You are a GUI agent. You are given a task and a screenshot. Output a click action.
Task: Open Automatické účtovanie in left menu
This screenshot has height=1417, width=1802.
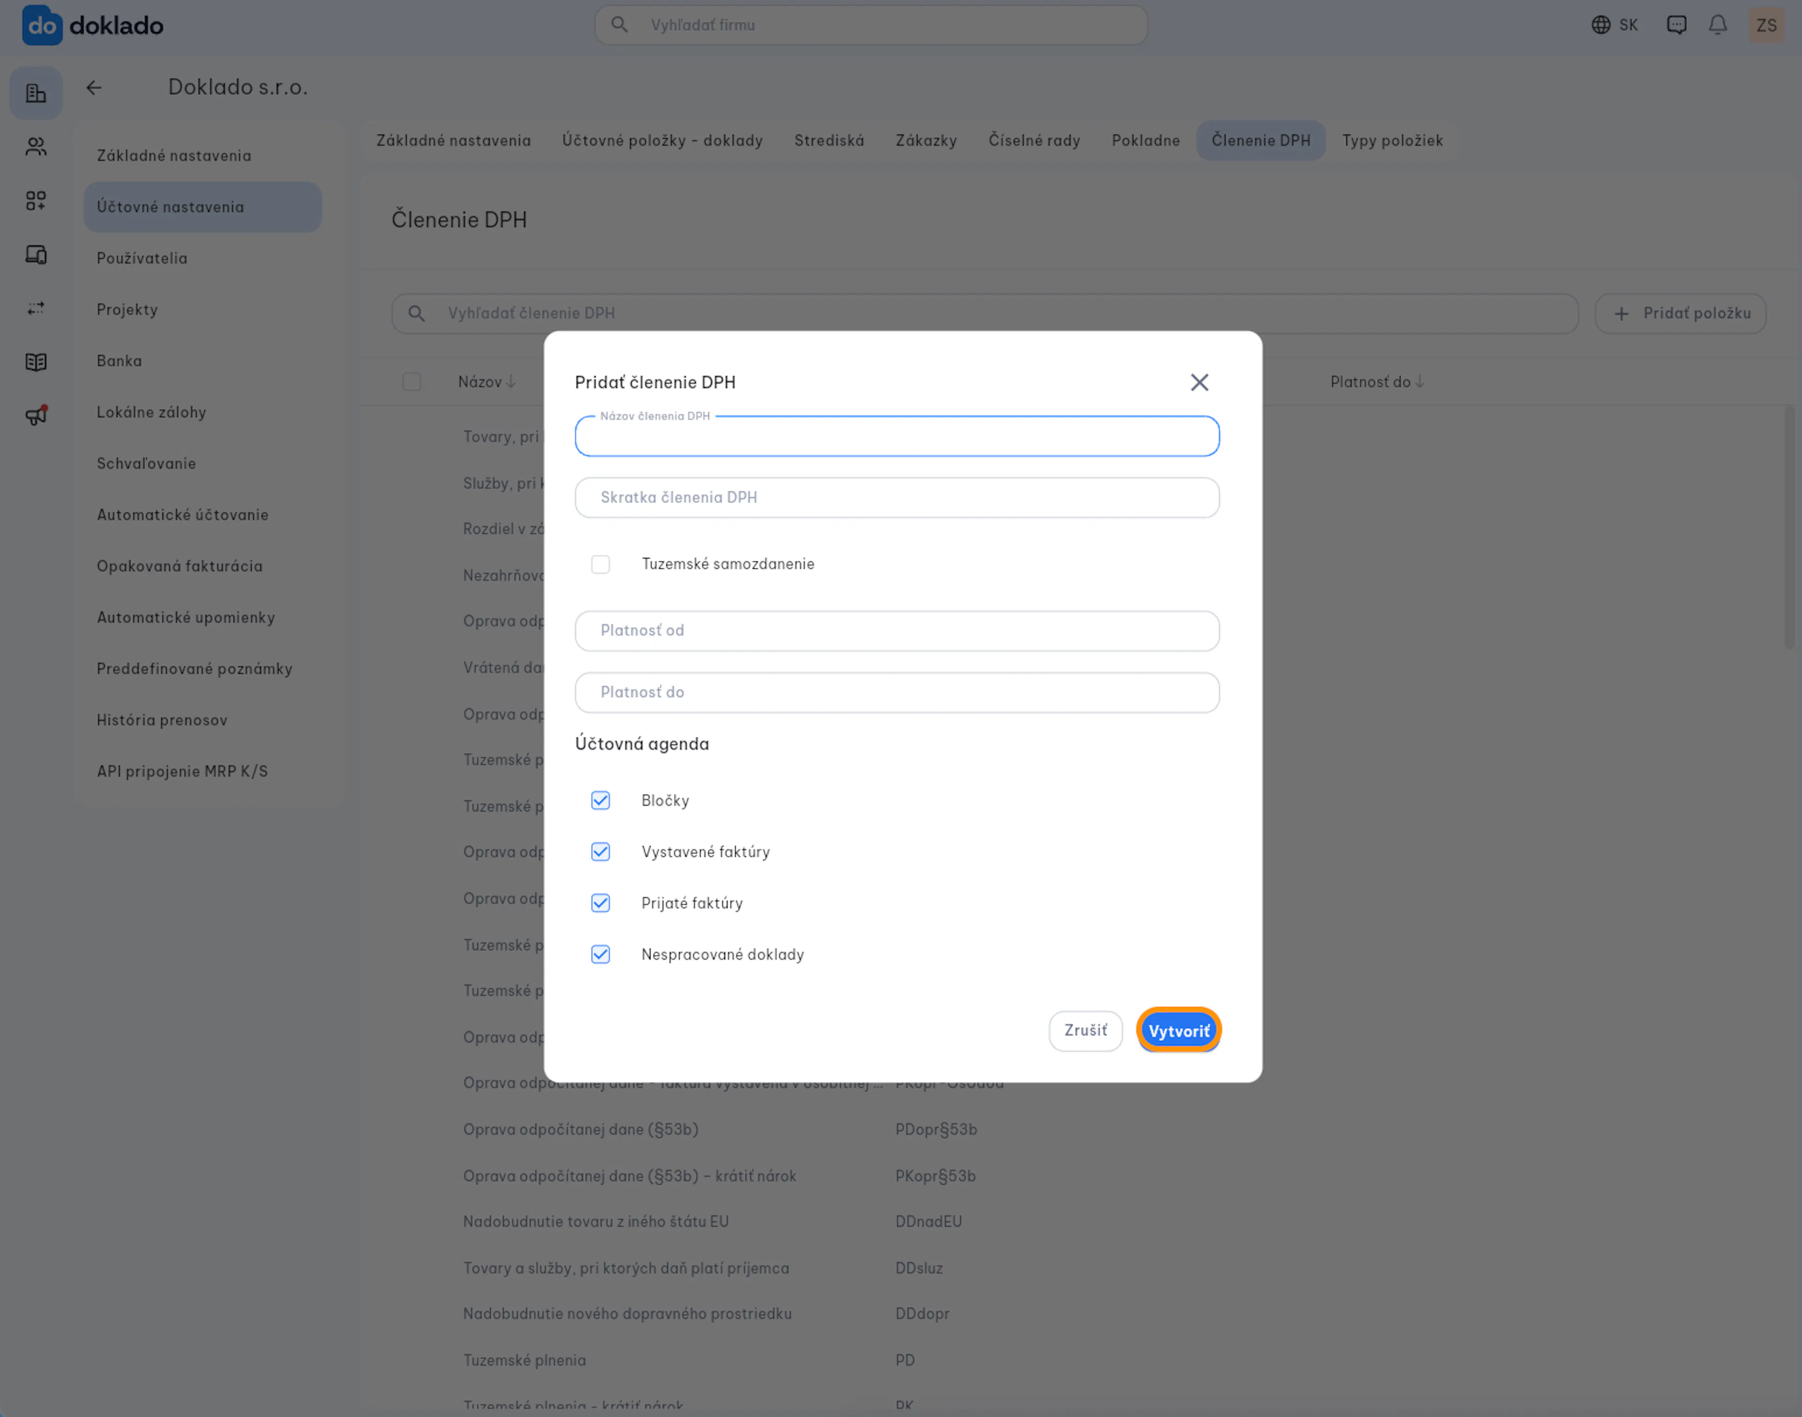pyautogui.click(x=202, y=515)
